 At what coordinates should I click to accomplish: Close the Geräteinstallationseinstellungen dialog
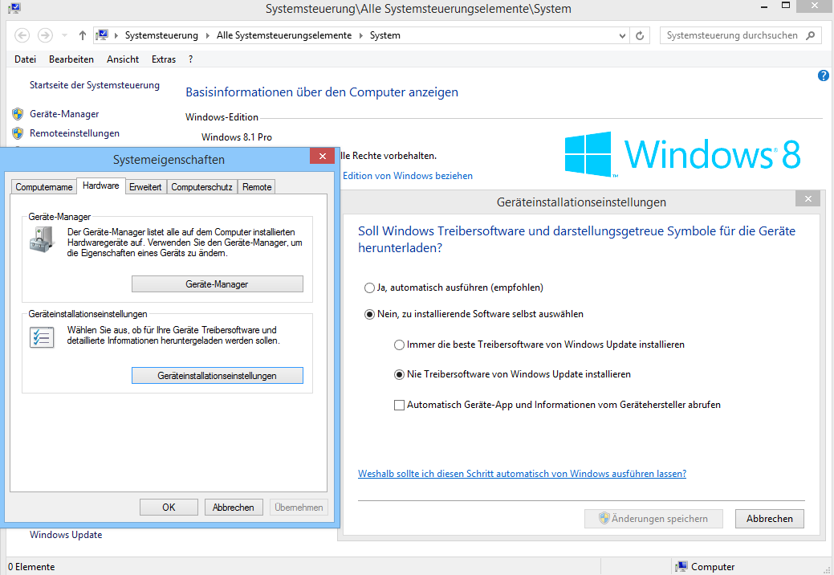click(808, 199)
